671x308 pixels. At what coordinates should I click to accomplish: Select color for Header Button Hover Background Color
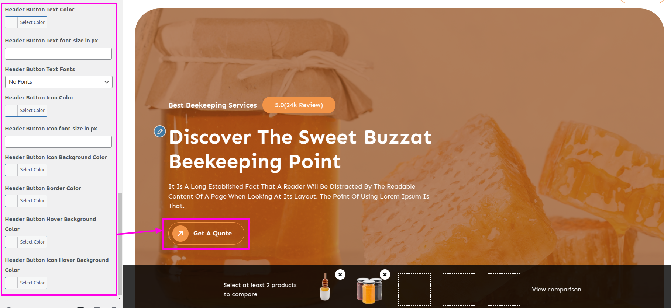click(x=26, y=242)
